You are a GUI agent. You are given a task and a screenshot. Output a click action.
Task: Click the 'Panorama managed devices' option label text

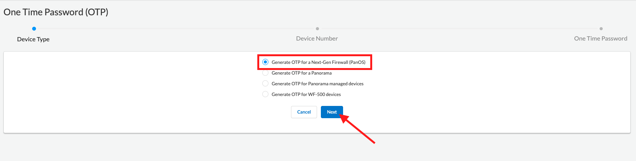point(317,84)
